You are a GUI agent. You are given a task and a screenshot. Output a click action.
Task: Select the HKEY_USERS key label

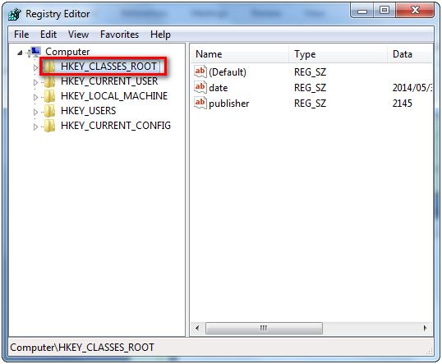88,111
